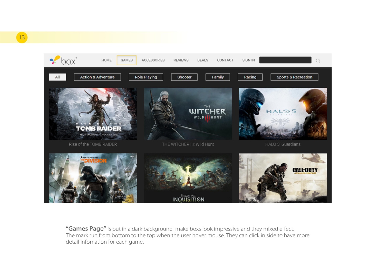
Task: Select the All filter button
Action: (57, 77)
